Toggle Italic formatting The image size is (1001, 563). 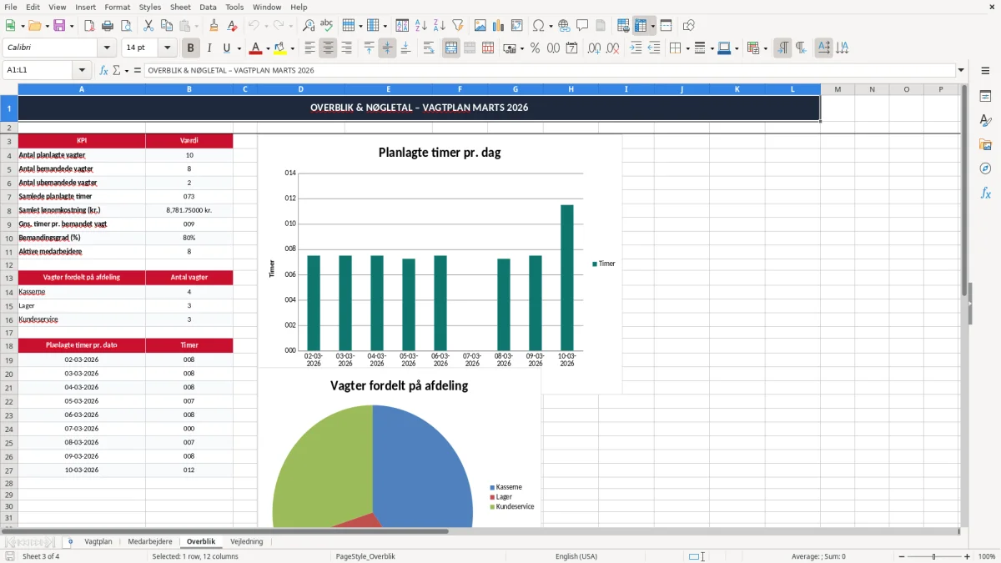(x=209, y=48)
